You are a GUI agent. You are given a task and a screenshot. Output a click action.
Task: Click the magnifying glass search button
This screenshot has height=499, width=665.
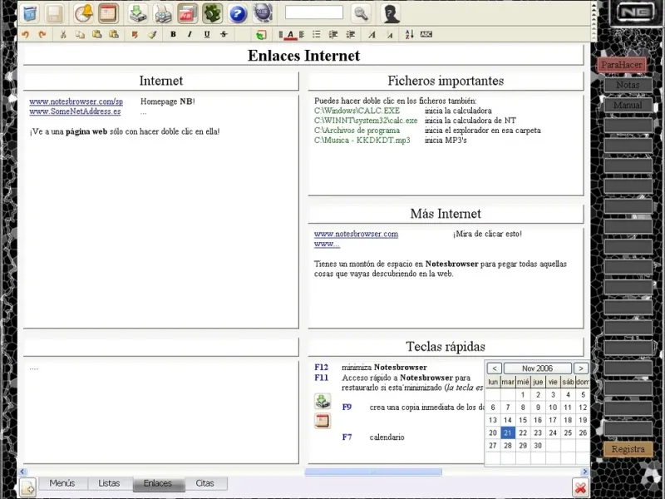click(x=360, y=13)
